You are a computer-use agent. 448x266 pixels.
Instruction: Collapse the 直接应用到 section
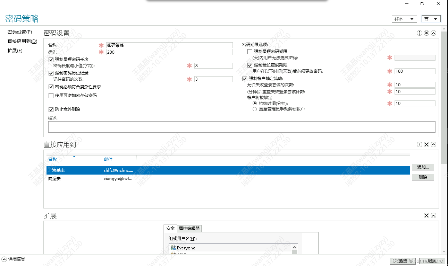click(x=433, y=144)
